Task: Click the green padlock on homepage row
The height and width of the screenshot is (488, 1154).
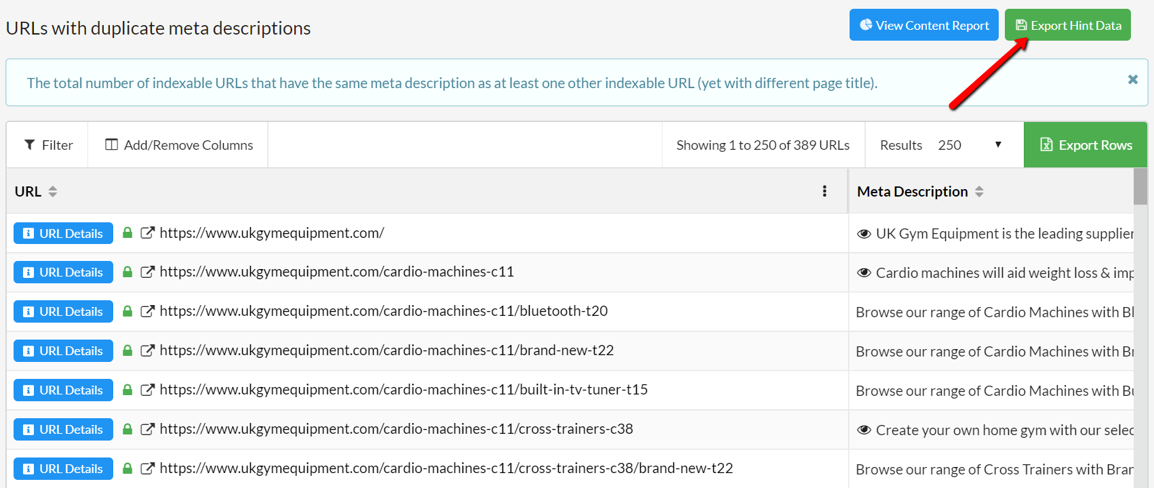Action: click(127, 232)
